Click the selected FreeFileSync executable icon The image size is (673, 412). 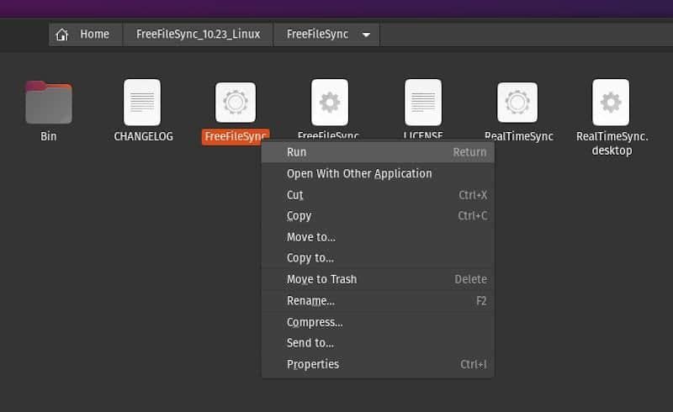236,103
